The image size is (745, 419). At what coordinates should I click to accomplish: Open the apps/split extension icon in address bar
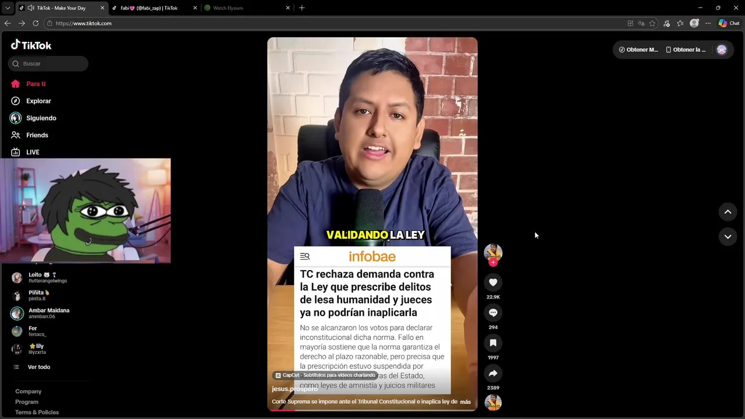click(630, 23)
